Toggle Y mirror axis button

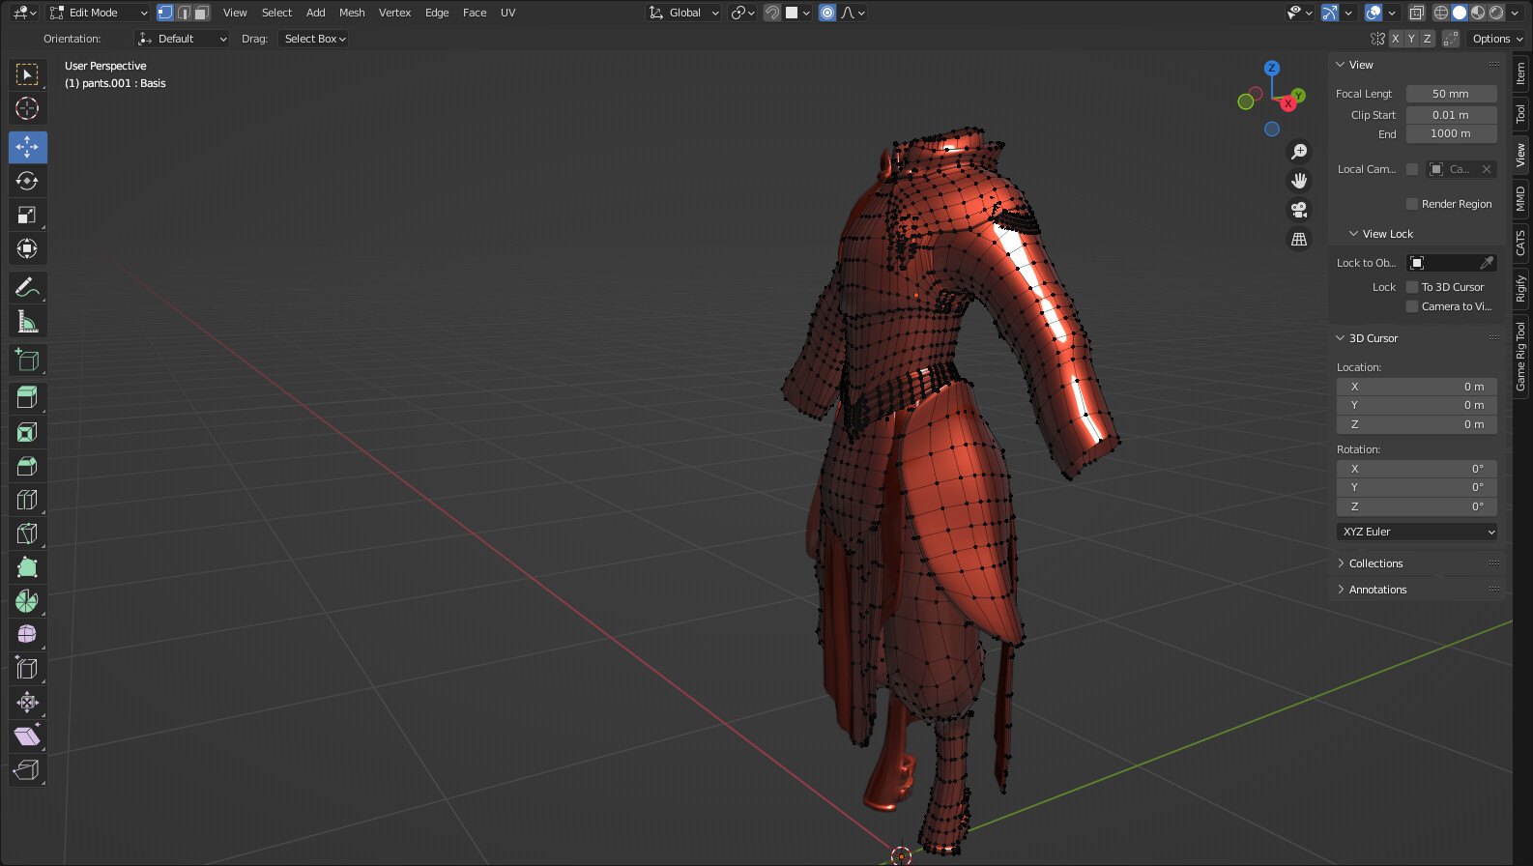pos(1411,39)
